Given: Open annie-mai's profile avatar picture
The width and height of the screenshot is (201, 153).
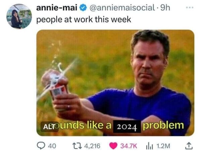Looking at the screenshot, I should pos(19,16).
